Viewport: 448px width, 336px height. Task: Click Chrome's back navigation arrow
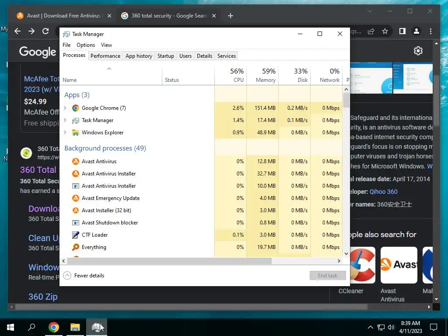click(17, 31)
